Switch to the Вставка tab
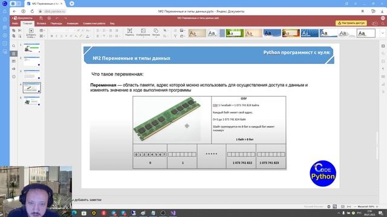387x217 pixels. pos(42,24)
